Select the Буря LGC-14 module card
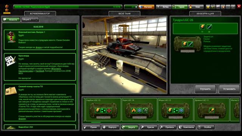 (x=140, y=110)
